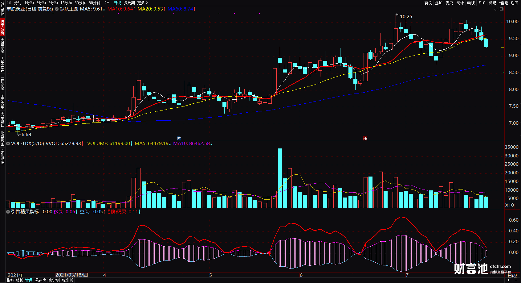The width and height of the screenshot is (521, 283).
Task: Expand the 更多 periods menu
Action: click(143, 3)
